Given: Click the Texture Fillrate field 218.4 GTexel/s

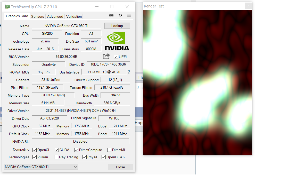Looking at the screenshot, I should [x=112, y=88].
